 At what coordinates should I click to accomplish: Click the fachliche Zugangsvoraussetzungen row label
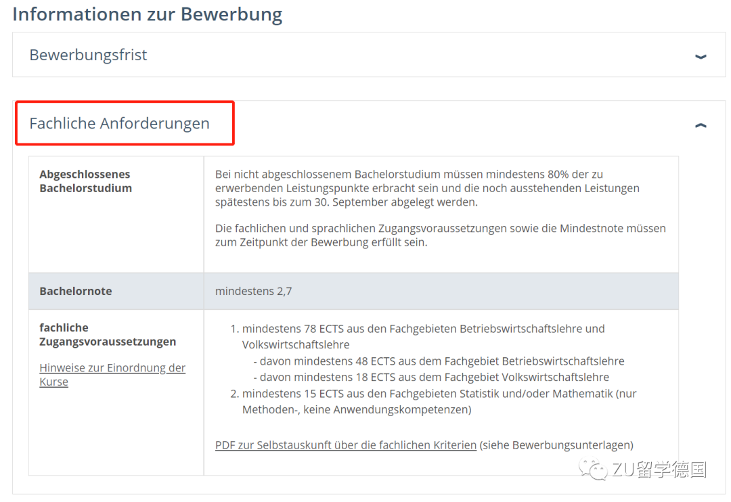pos(108,335)
